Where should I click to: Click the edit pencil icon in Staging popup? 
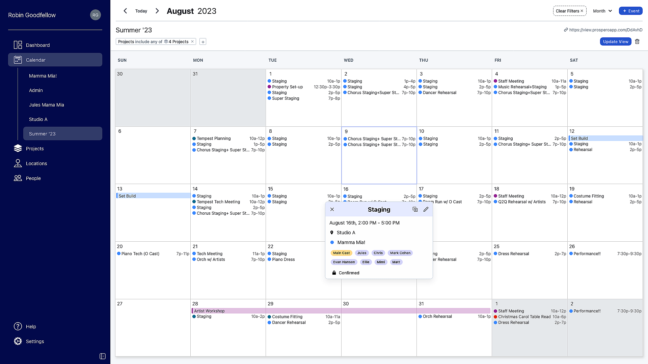click(426, 209)
